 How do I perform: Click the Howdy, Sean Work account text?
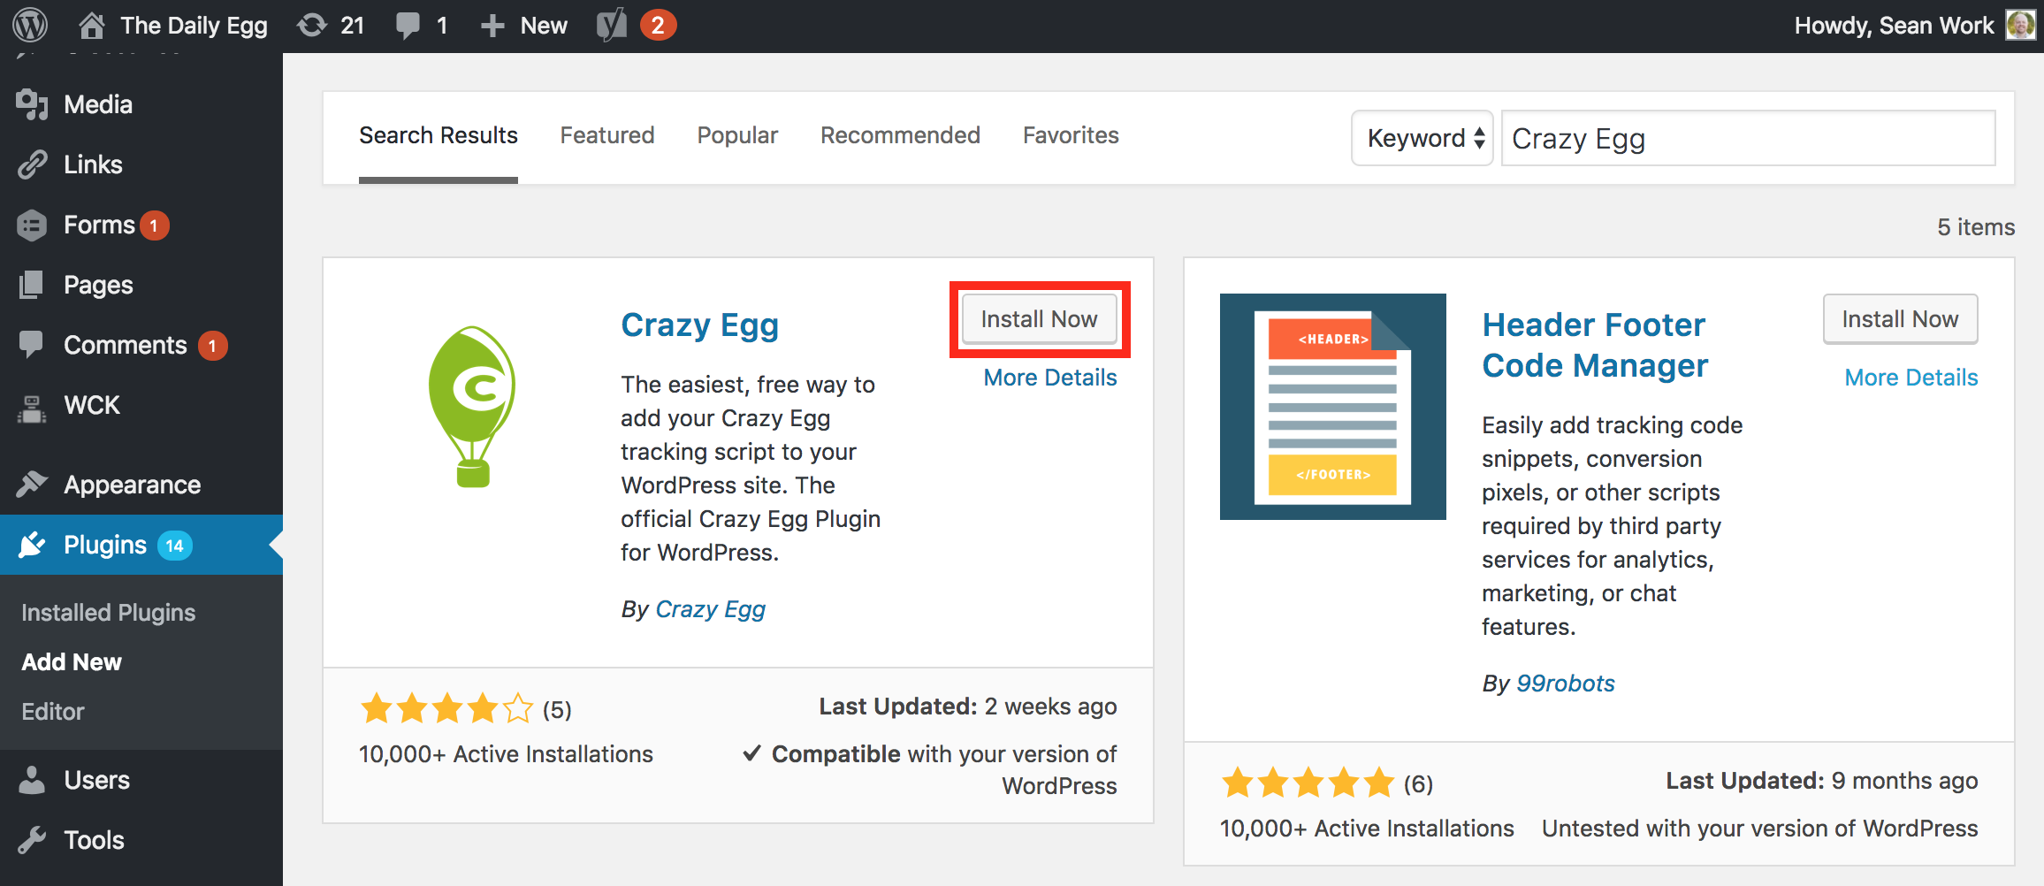[x=1894, y=26]
